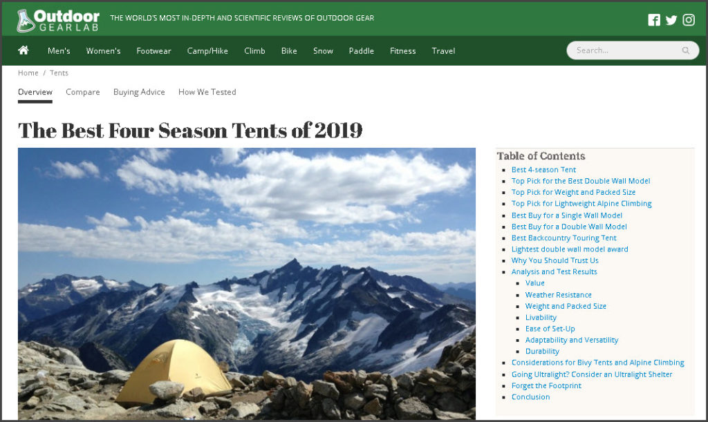Viewport: 708px width, 422px height.
Task: Jump to Analysis and Test Results
Action: click(x=554, y=272)
